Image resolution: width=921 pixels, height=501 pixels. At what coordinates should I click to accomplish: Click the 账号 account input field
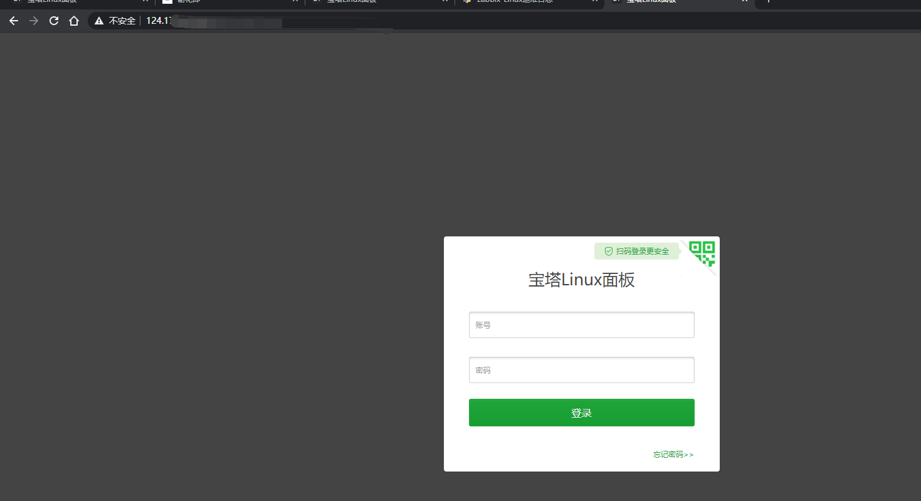click(x=581, y=325)
